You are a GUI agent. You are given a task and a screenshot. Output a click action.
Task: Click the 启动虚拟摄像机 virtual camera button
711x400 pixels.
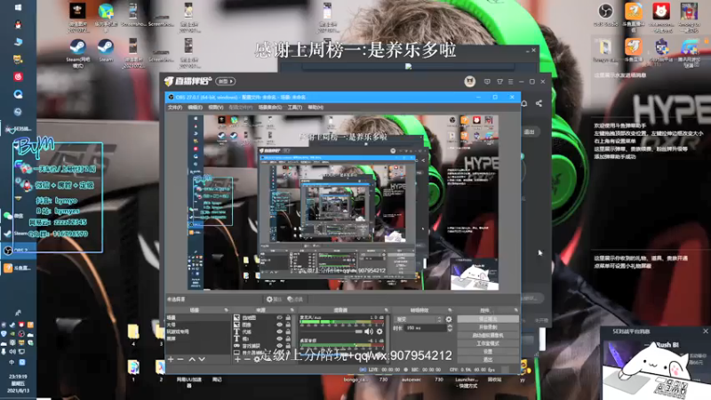point(487,335)
